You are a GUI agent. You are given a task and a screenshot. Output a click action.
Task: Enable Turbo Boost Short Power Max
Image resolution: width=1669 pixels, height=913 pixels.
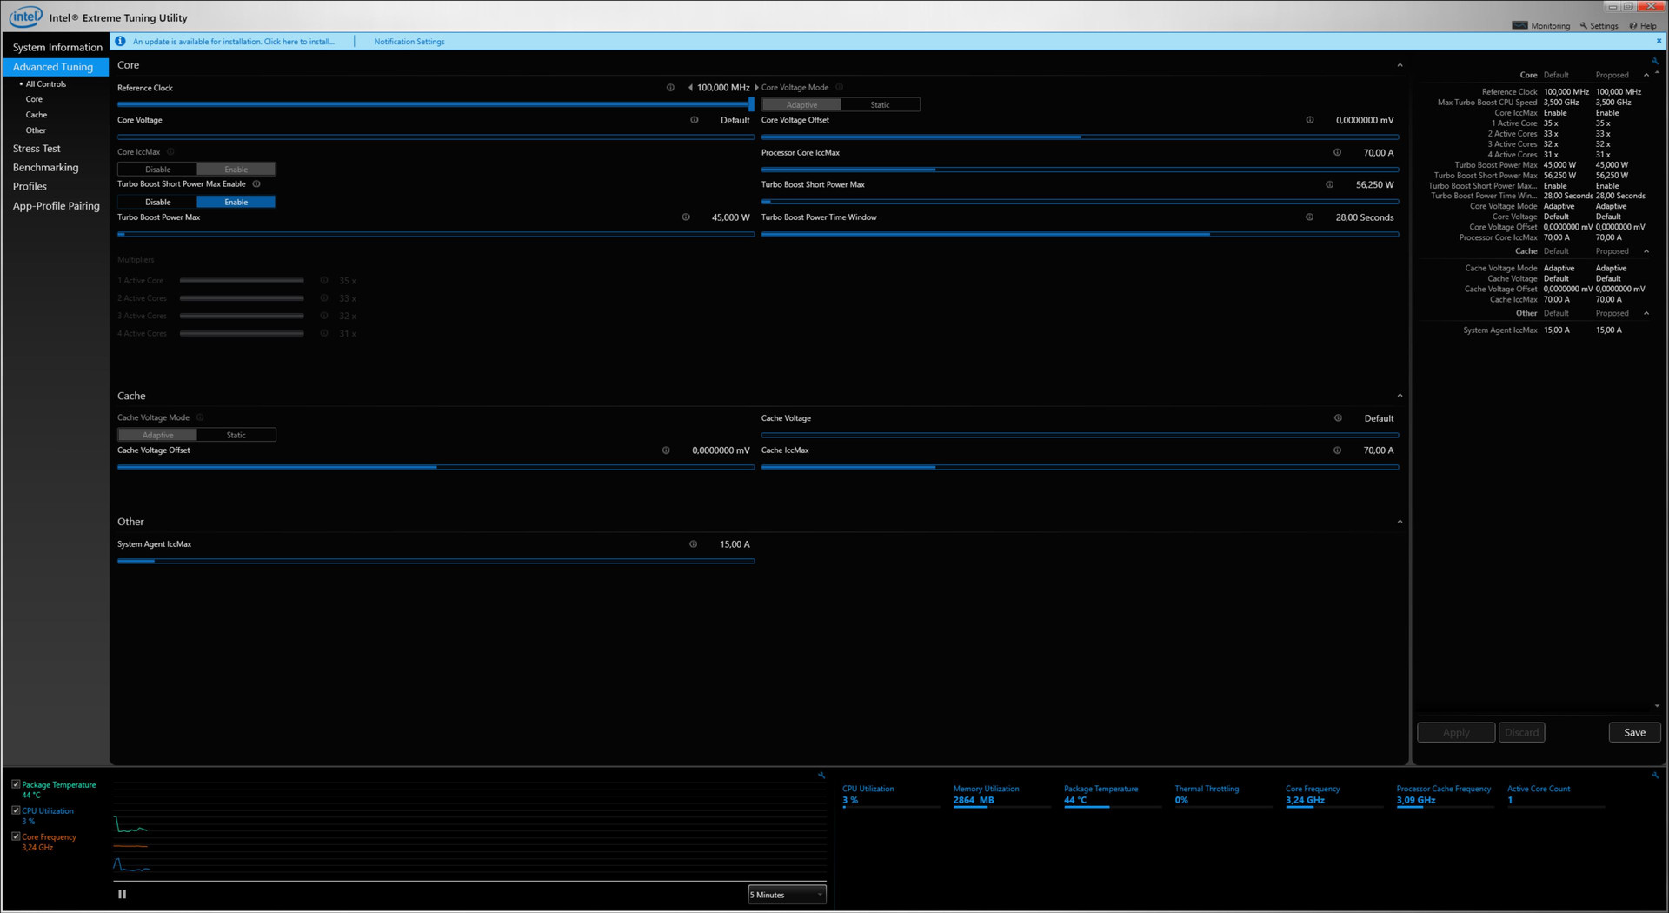(x=236, y=202)
